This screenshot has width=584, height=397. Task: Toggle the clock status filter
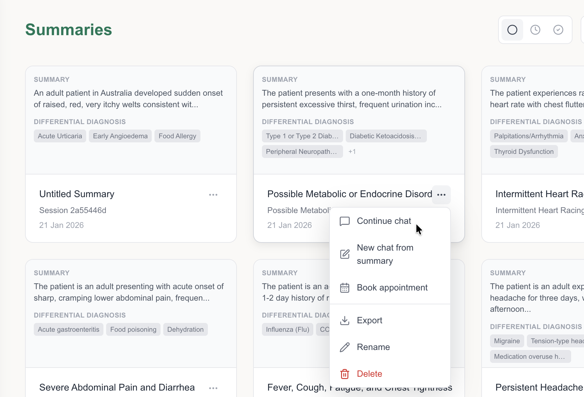[535, 30]
